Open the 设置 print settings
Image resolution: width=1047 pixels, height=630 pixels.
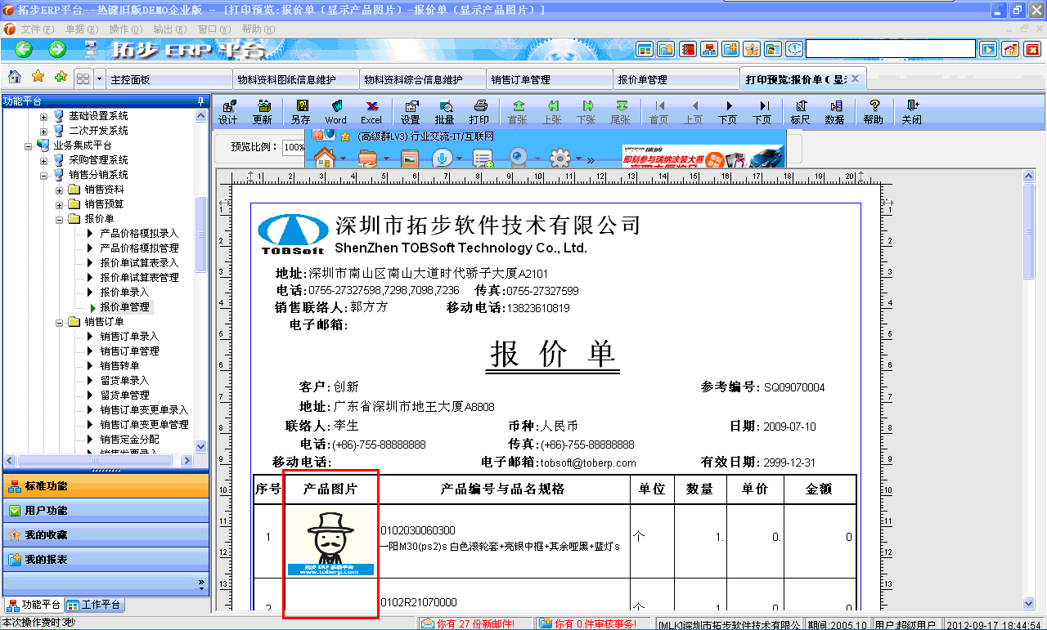(409, 111)
